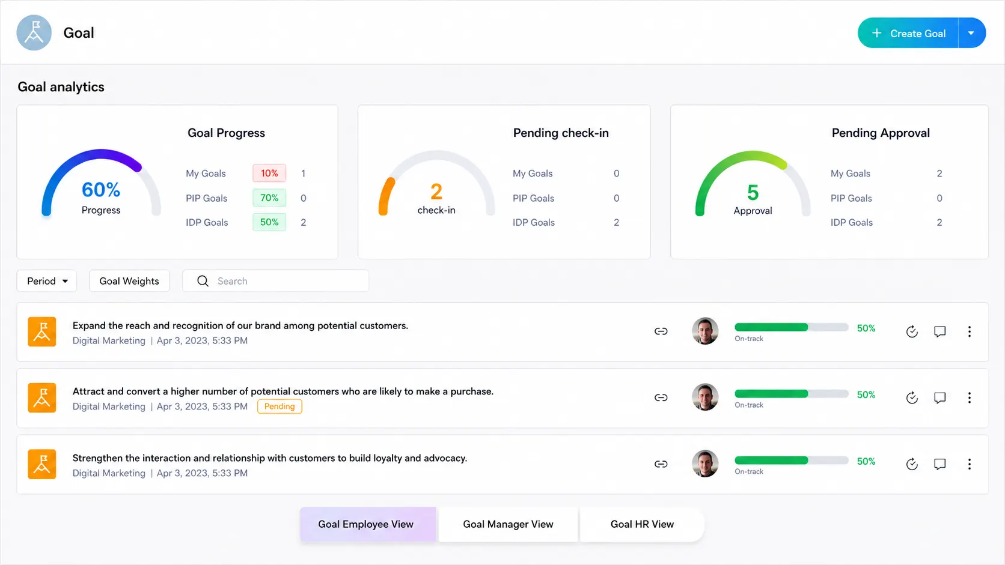Switch to Goal HR View tab
1005x565 pixels.
(642, 524)
